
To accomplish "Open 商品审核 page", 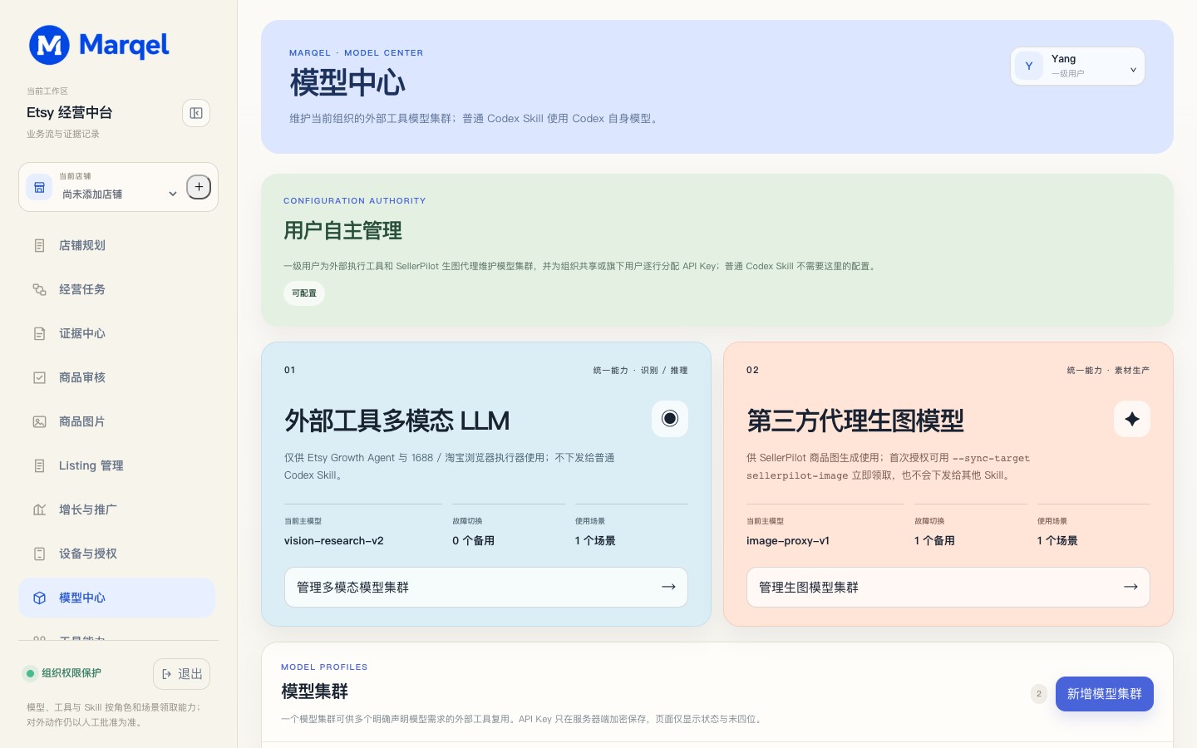I will pyautogui.click(x=116, y=377).
